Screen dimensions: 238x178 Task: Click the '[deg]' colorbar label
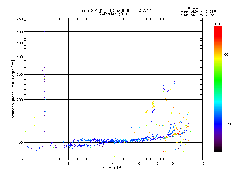pos(218,24)
